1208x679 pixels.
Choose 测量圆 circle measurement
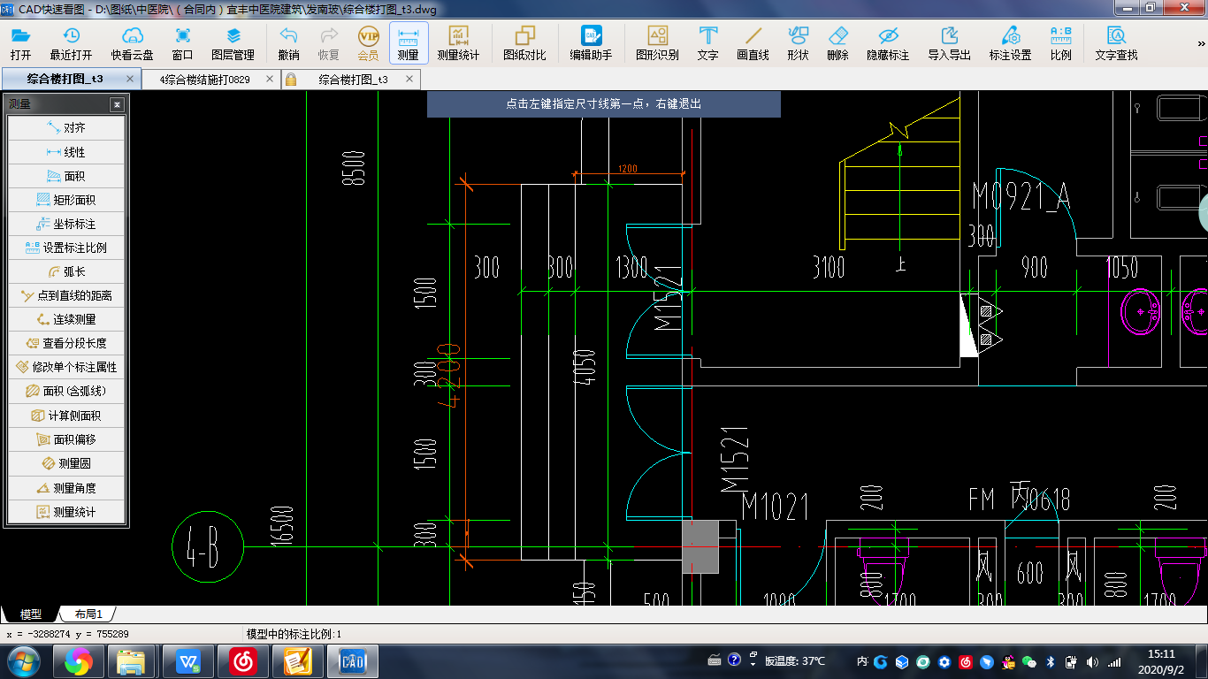click(x=66, y=463)
